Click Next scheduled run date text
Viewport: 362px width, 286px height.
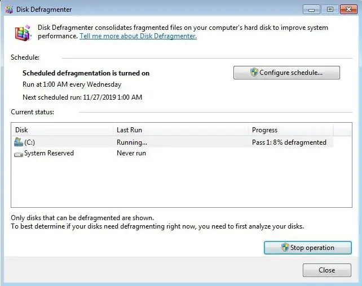(82, 97)
